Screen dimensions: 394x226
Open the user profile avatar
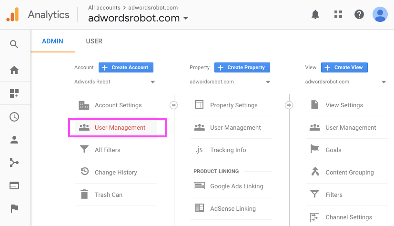380,14
